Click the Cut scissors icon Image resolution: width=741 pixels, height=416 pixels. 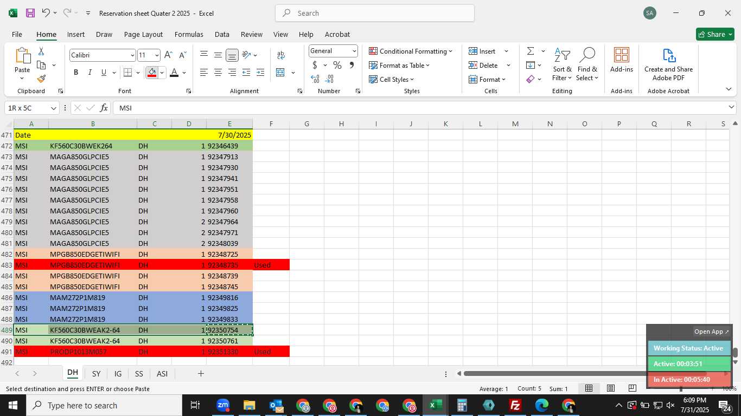[x=41, y=51]
